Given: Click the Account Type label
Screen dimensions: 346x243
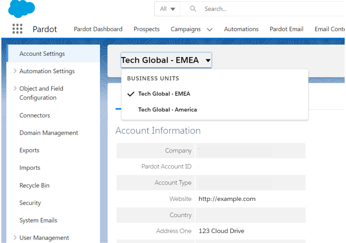Looking at the screenshot, I should click(x=173, y=183).
